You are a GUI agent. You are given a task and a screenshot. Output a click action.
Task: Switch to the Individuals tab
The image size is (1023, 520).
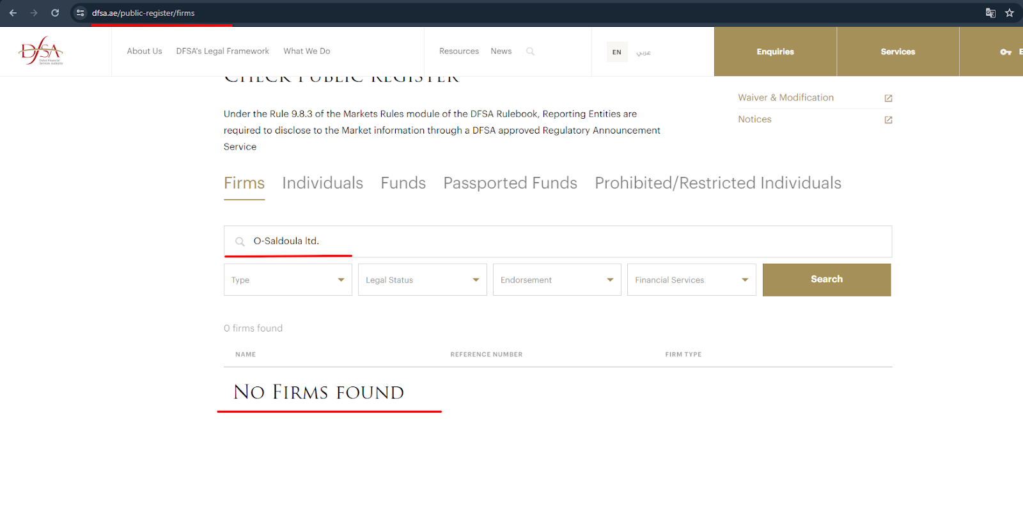(322, 183)
